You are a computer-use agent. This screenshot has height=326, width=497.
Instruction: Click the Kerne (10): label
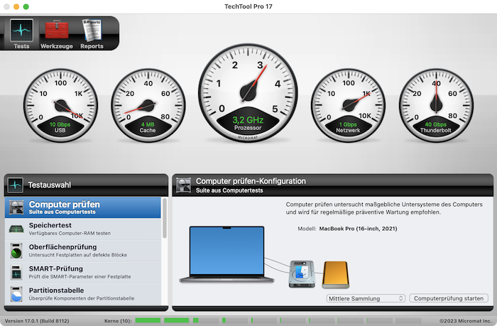coord(118,321)
